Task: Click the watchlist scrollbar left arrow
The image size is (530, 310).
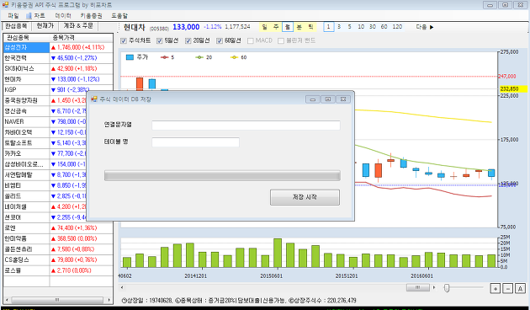Action: [7, 300]
